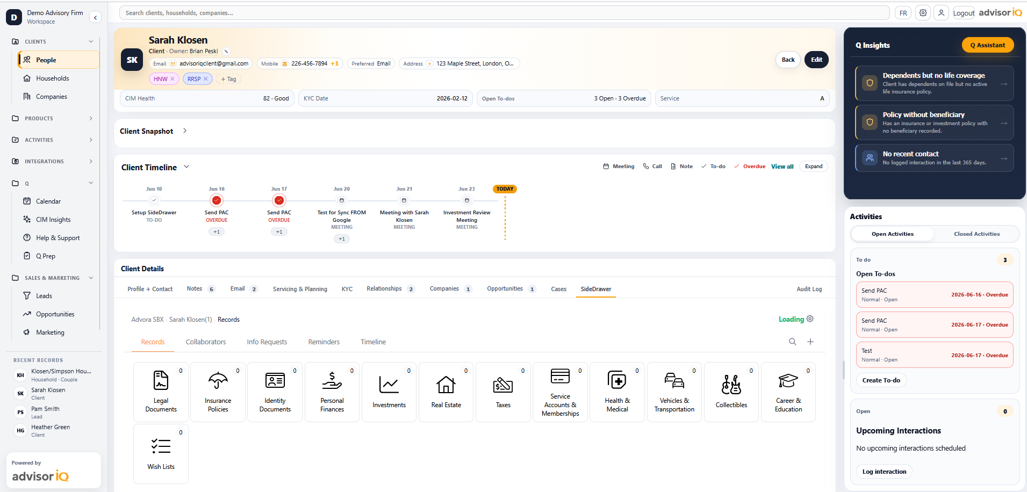
Task: Collapse the Client Timeline dropdown chevron
Action: (x=186, y=167)
